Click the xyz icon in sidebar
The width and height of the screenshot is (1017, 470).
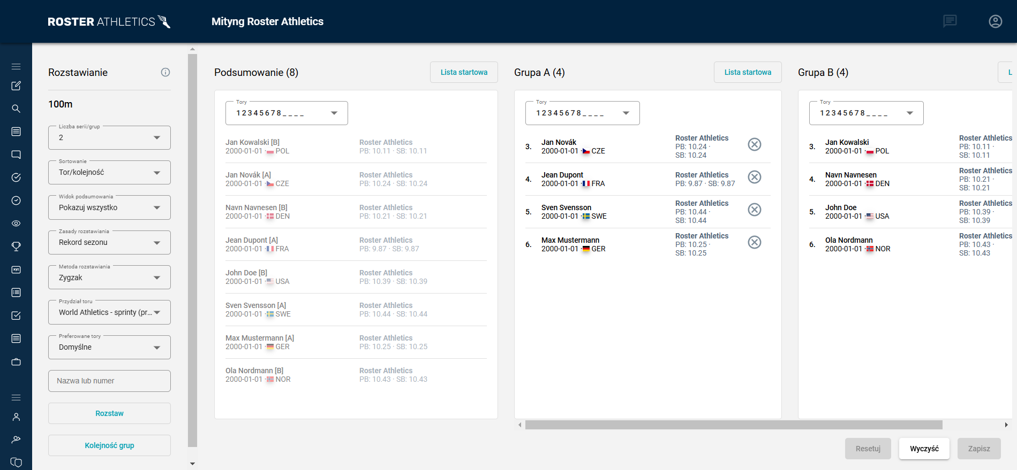[16, 269]
